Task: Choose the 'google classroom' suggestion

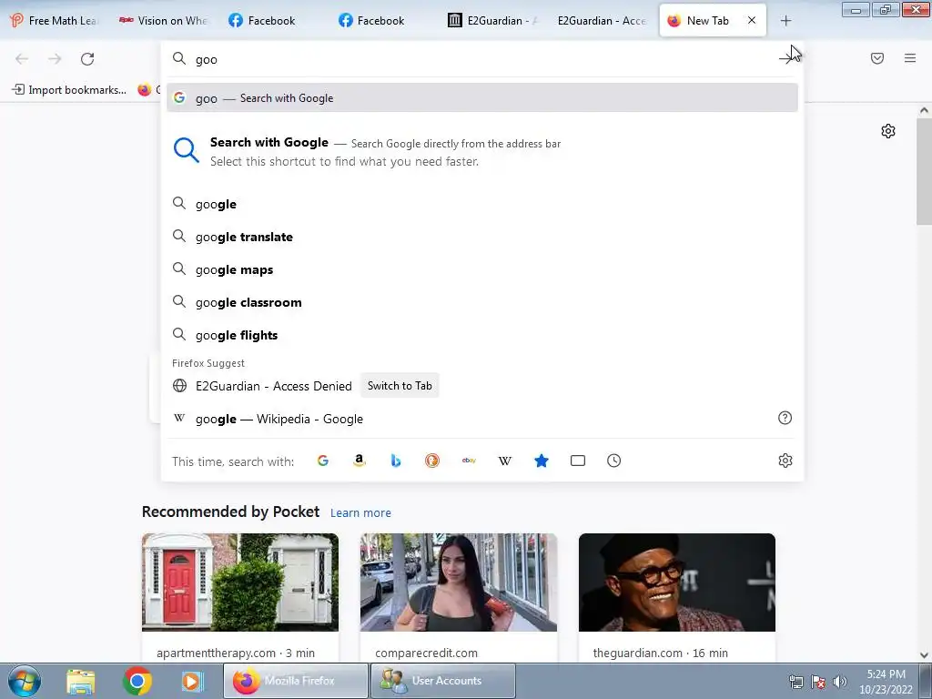Action: tap(482, 302)
